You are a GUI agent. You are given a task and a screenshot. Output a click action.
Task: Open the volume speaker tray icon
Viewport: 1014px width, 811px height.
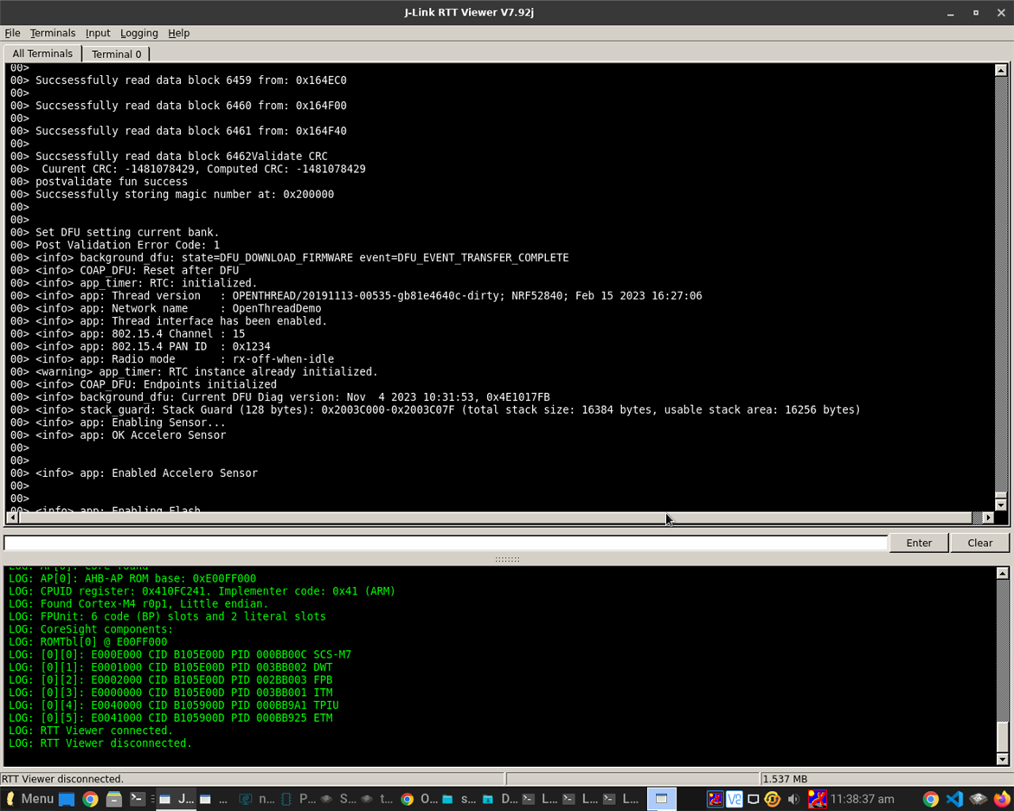[x=793, y=800]
